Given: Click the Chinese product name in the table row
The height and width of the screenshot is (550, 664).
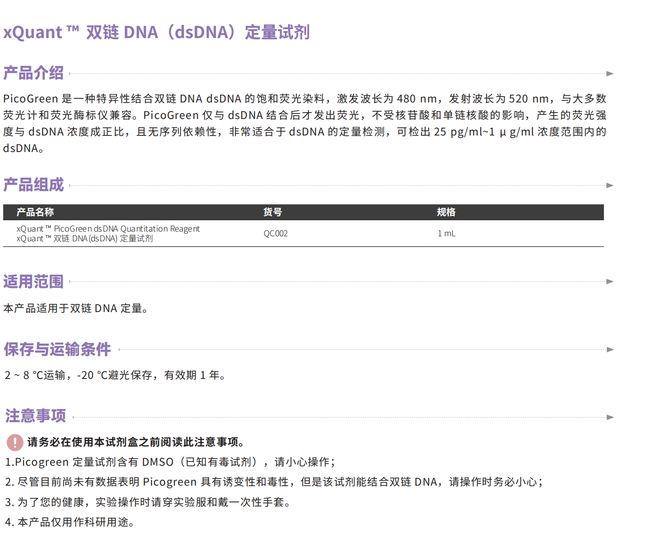Looking at the screenshot, I should [x=85, y=238].
